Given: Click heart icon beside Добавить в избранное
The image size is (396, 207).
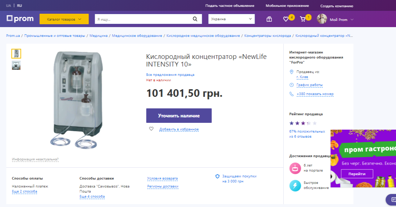Looking at the screenshot, I should (151, 129).
